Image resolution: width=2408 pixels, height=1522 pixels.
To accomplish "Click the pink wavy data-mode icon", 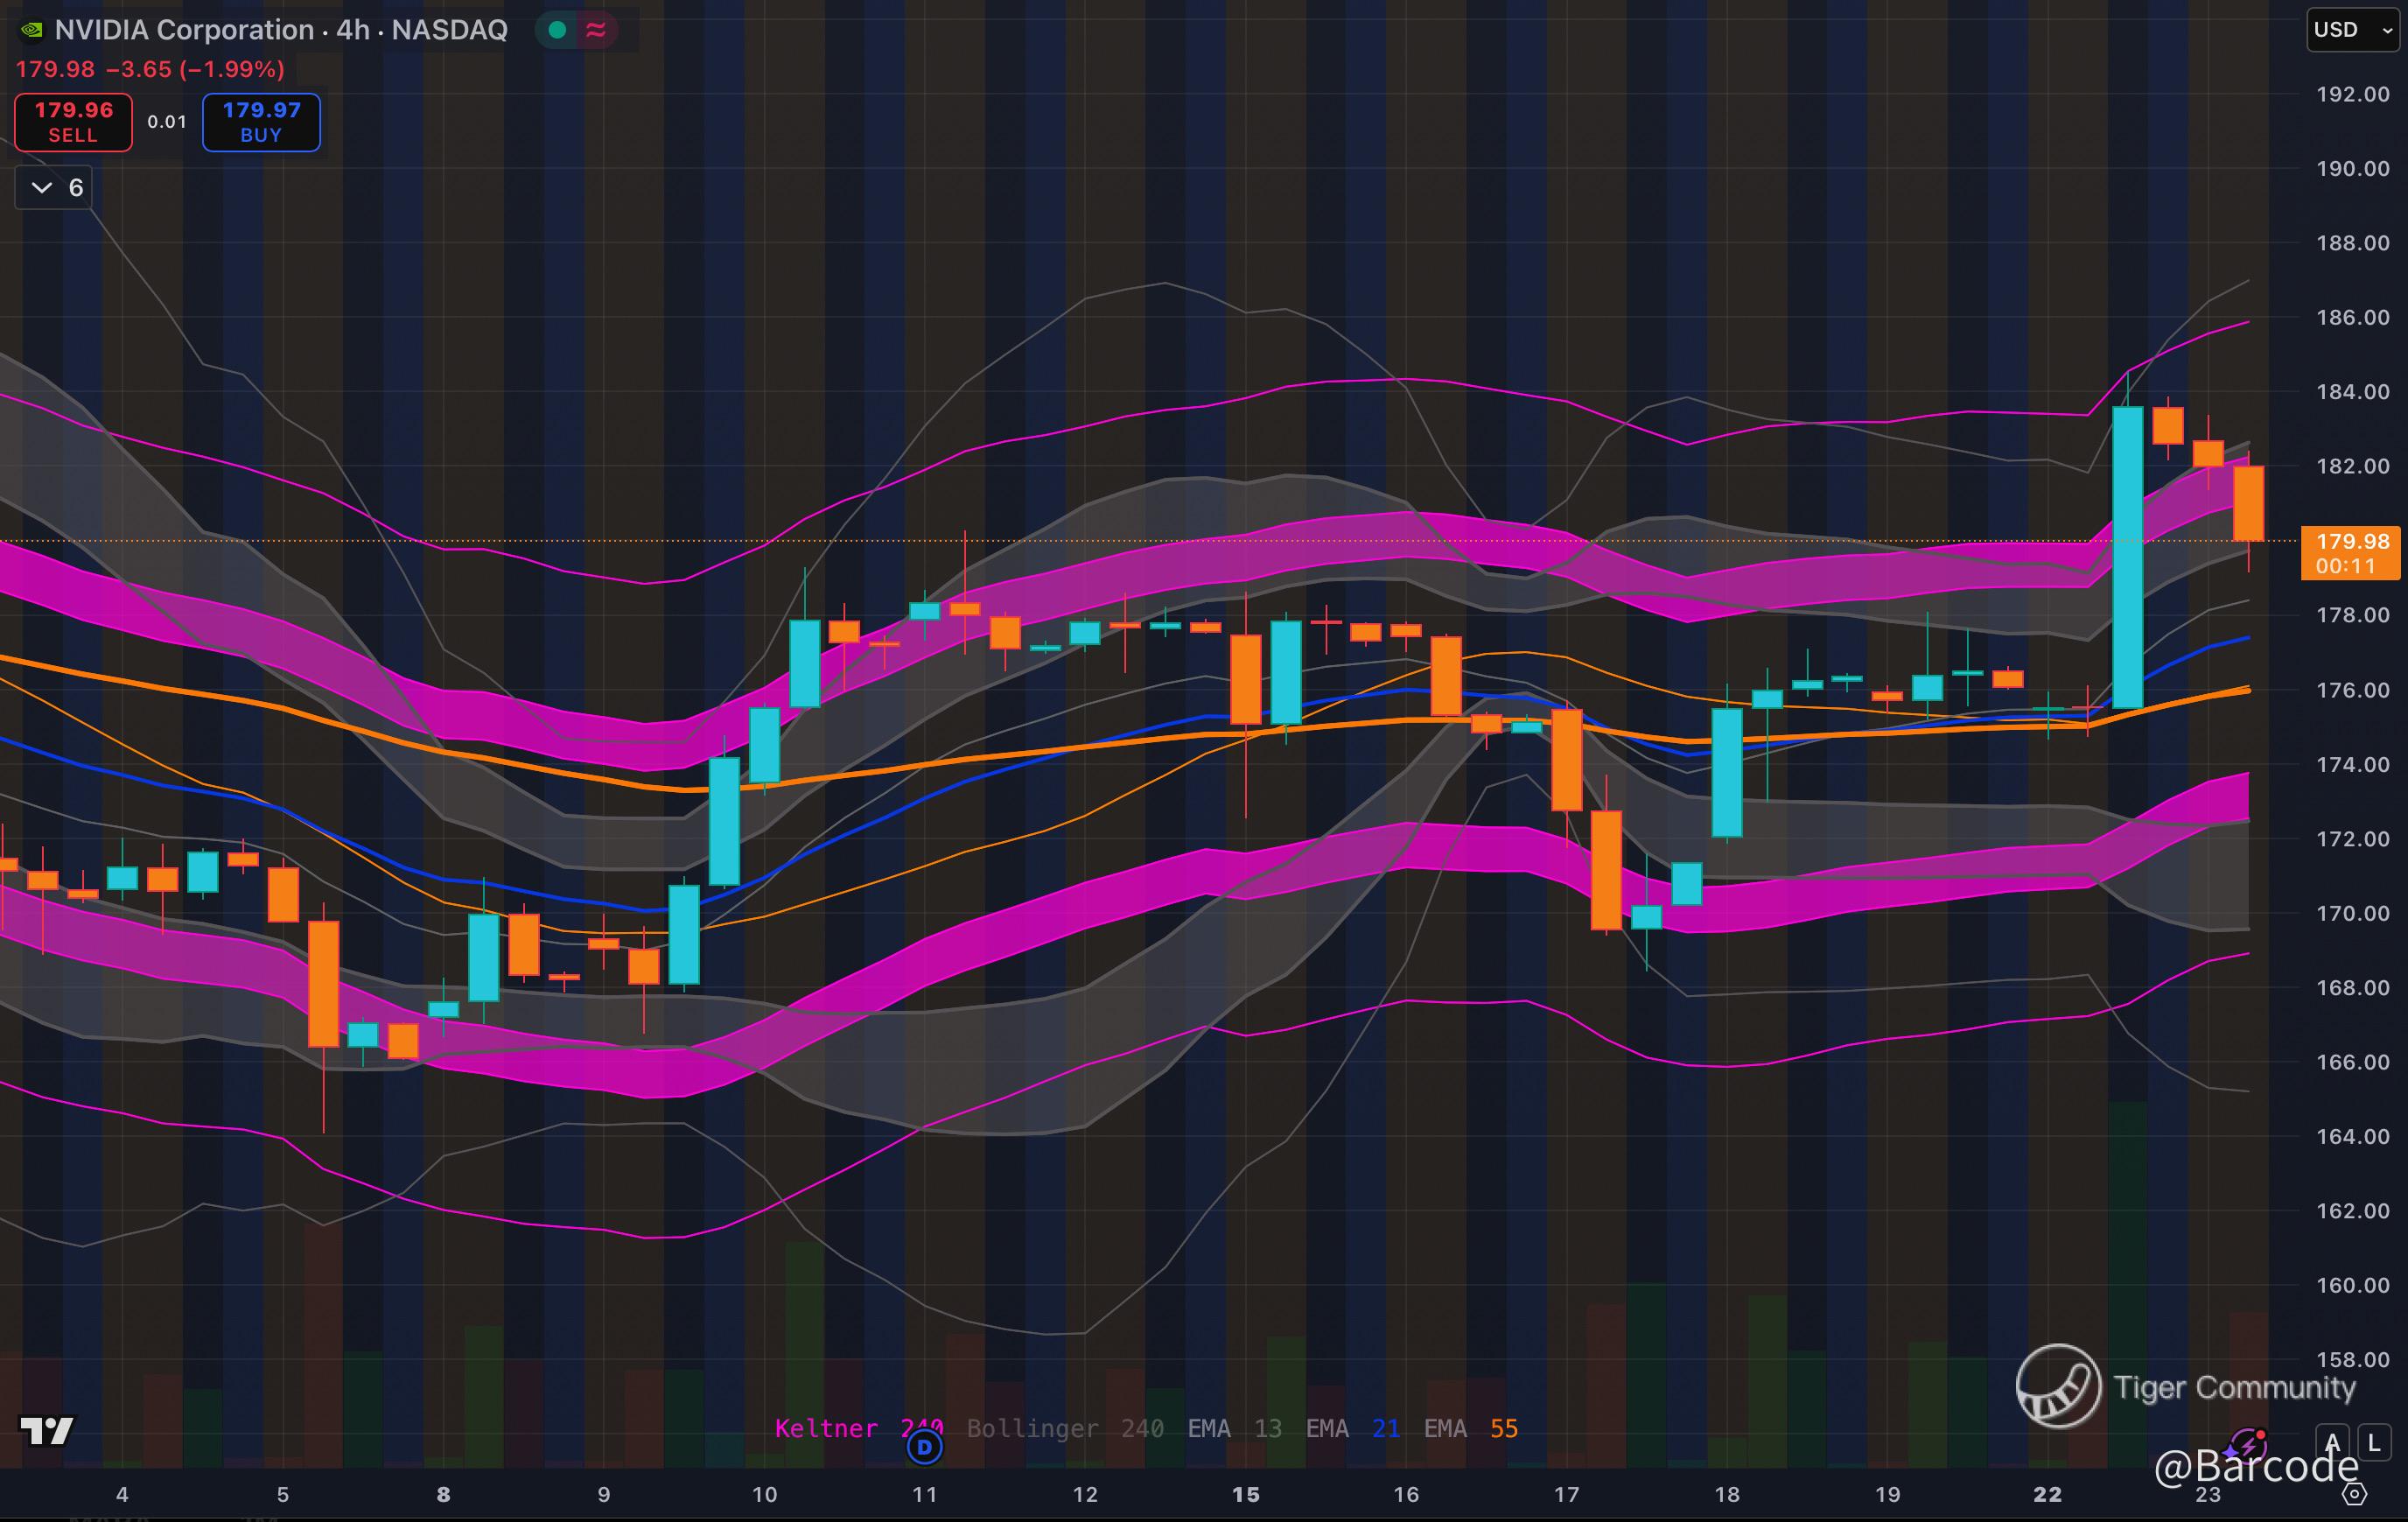I will (x=596, y=30).
